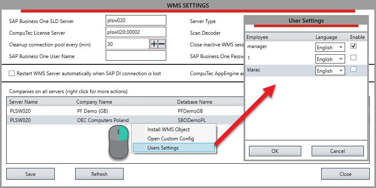Edit cleanup connection pool minutes field
The width and height of the screenshot is (376, 188).
coord(128,44)
